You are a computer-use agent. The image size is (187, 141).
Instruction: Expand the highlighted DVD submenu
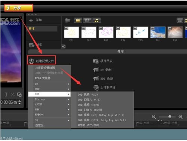coord(49,94)
